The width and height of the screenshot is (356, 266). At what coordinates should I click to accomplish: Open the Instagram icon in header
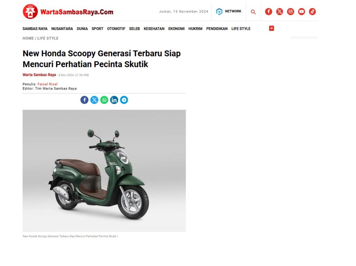pos(290,11)
